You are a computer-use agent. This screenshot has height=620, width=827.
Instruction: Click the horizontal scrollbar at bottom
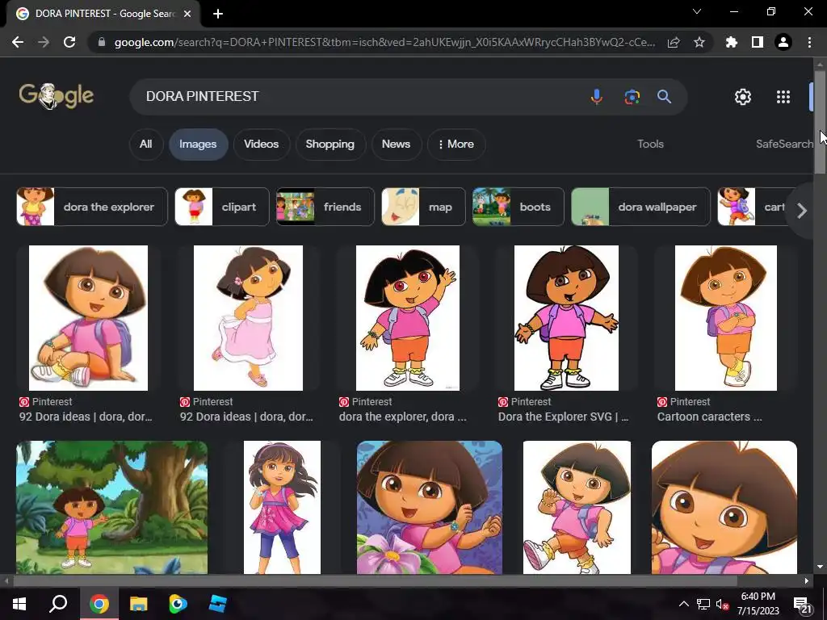[x=375, y=581]
